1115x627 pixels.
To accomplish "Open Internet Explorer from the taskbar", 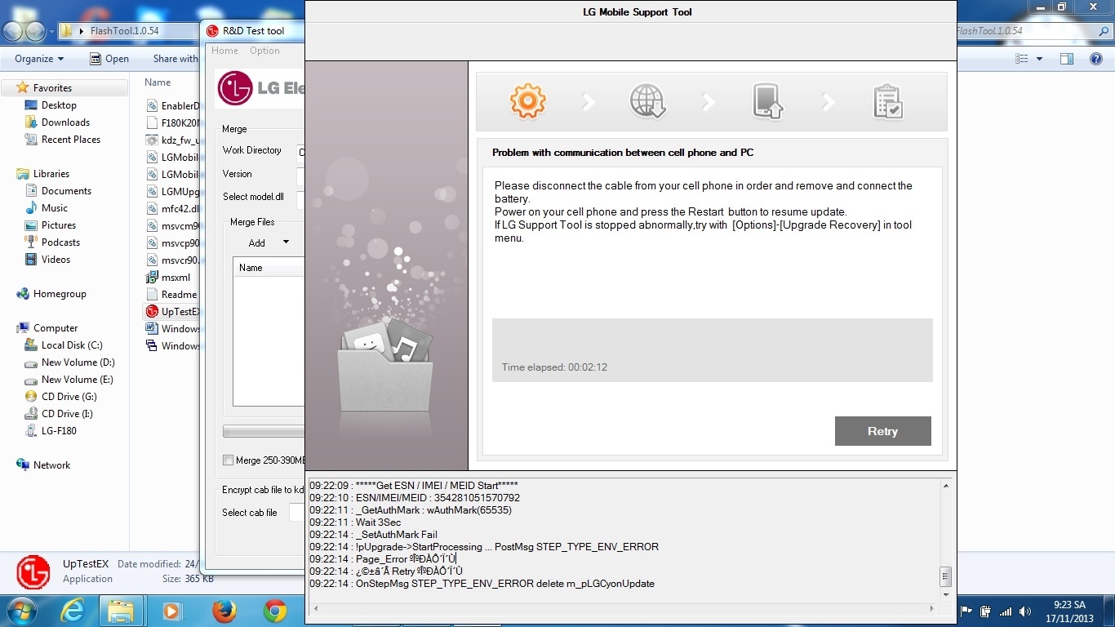I will (72, 611).
